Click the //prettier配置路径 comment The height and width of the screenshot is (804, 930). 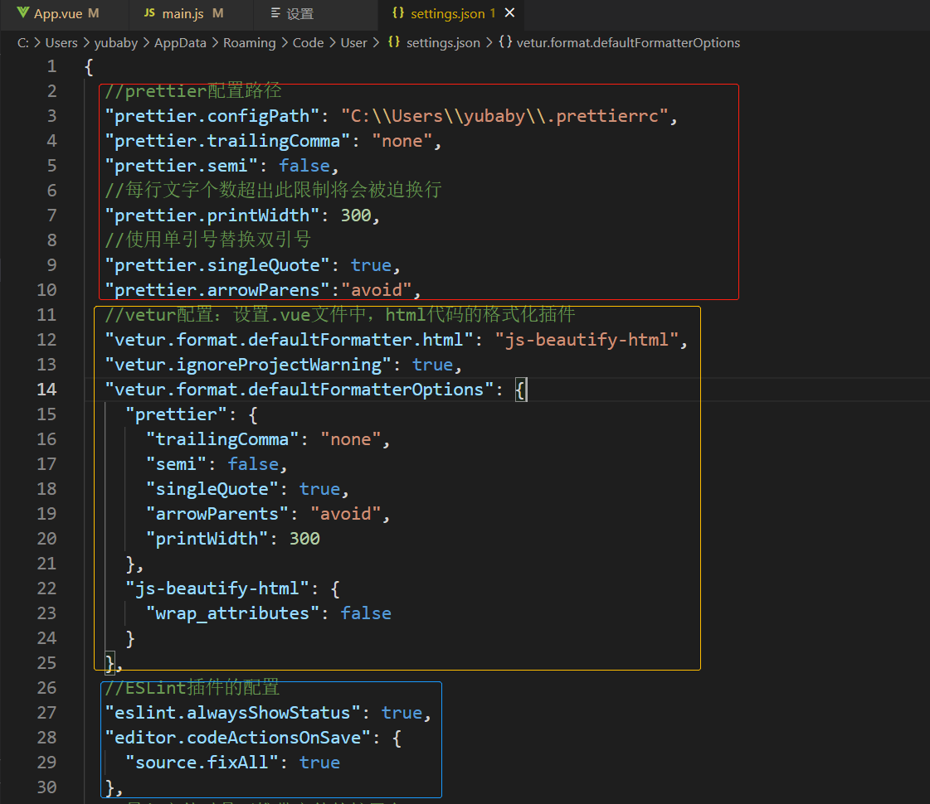(192, 90)
